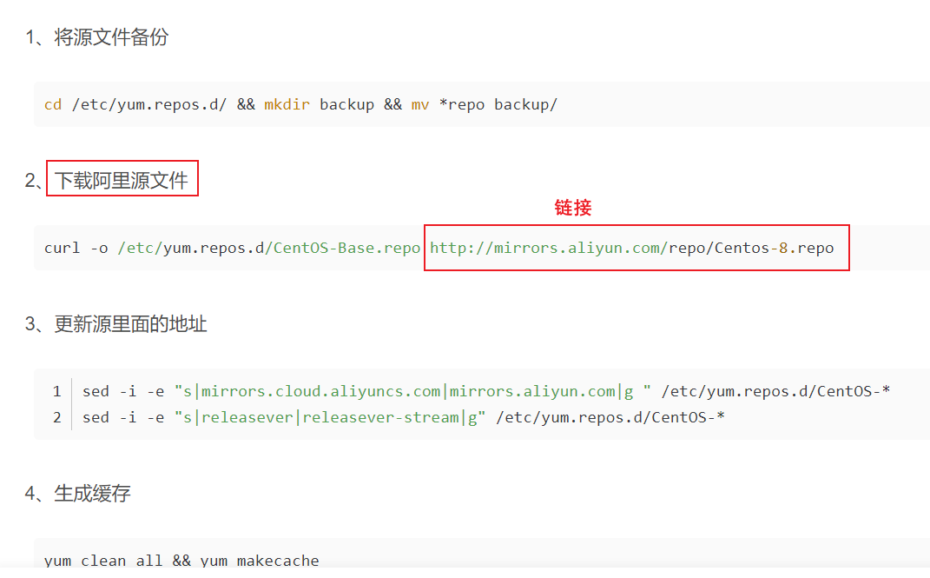Click the 'mkdir' keyword in first code block
Image resolution: width=930 pixels, height=578 pixels.
click(x=287, y=104)
